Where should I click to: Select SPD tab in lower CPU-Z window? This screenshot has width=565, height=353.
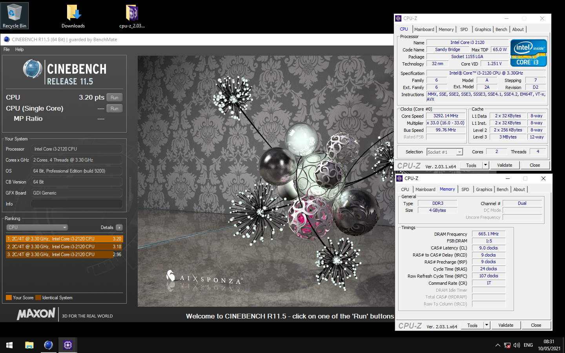tap(465, 189)
